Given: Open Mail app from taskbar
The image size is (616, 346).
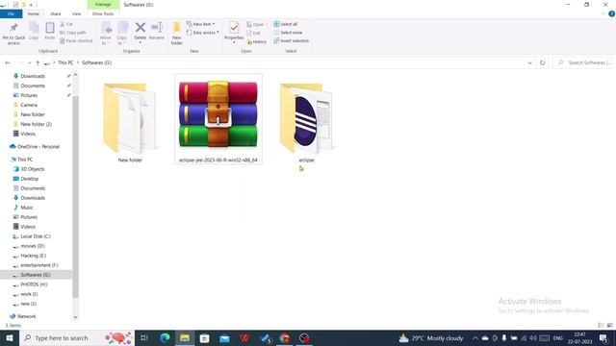Looking at the screenshot, I should pyautogui.click(x=224, y=337).
